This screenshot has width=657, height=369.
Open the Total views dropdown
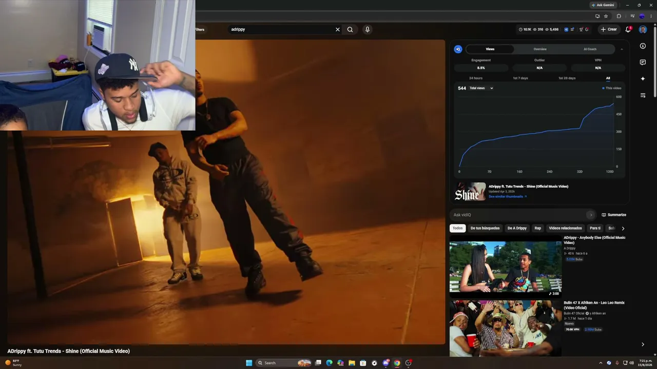[x=481, y=88]
